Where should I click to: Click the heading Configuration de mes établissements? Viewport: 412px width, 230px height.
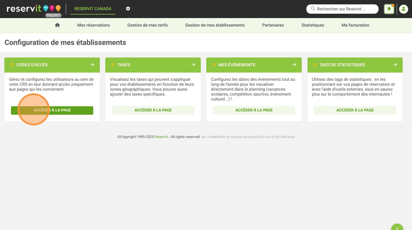[65, 42]
